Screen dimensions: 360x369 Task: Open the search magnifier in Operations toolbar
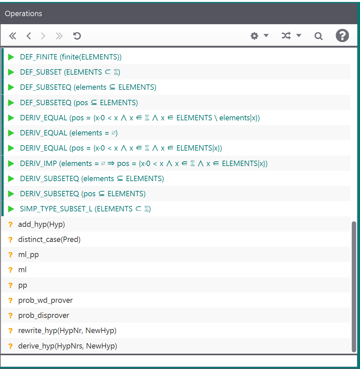coord(318,36)
